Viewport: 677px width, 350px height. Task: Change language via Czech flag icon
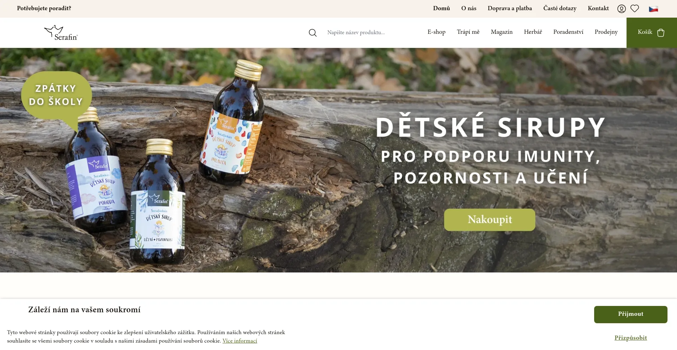click(x=653, y=9)
